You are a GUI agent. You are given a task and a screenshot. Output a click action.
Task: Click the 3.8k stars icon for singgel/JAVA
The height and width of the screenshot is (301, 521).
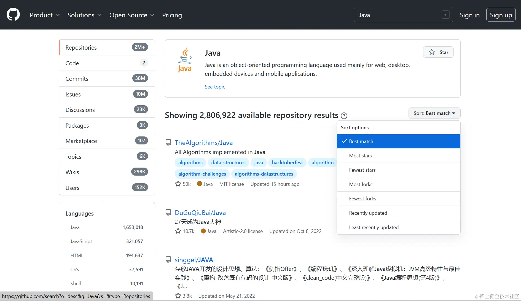pos(178,296)
